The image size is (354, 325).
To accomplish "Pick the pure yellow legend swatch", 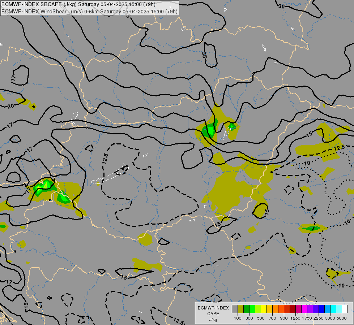I will click(x=264, y=309).
